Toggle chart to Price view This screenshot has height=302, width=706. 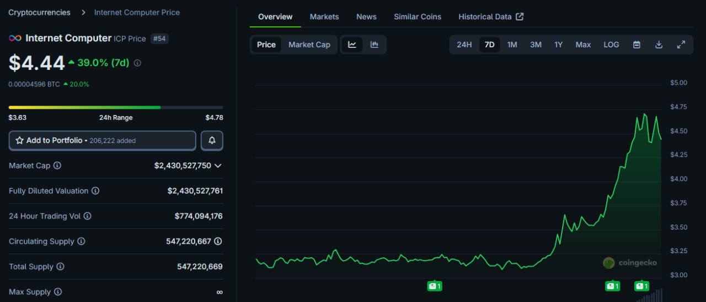click(266, 45)
